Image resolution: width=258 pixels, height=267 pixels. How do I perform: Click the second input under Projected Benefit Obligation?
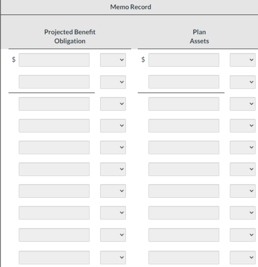coord(54,82)
